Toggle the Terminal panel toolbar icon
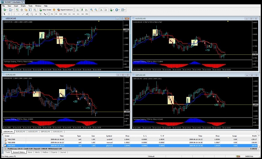The image size is (262, 159). pos(30,10)
